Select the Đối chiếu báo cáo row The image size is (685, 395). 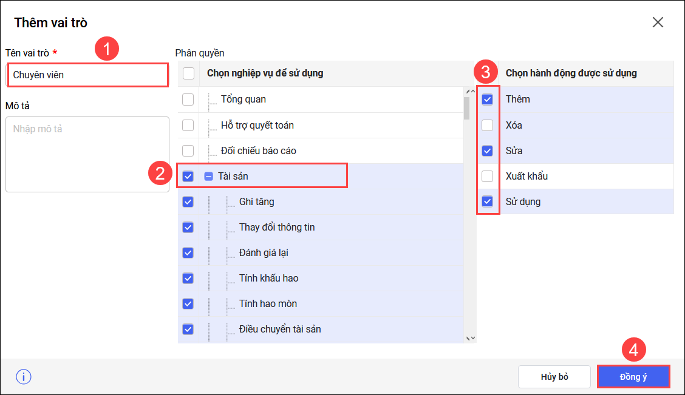coord(258,150)
